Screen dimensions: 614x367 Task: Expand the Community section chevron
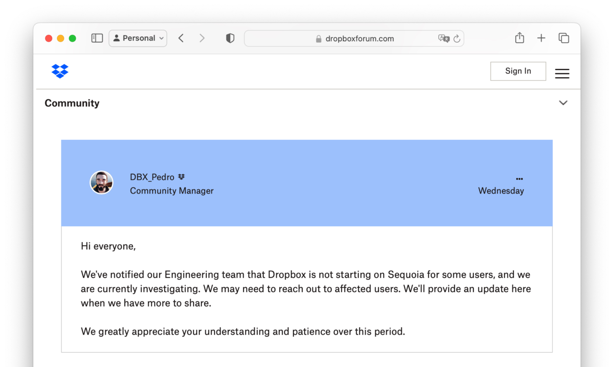click(563, 103)
